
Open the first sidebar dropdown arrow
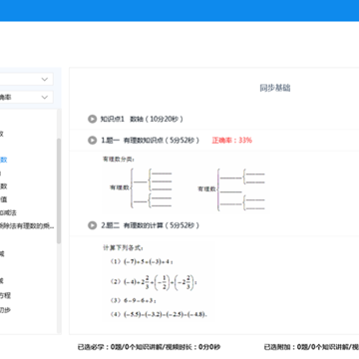tap(44, 79)
